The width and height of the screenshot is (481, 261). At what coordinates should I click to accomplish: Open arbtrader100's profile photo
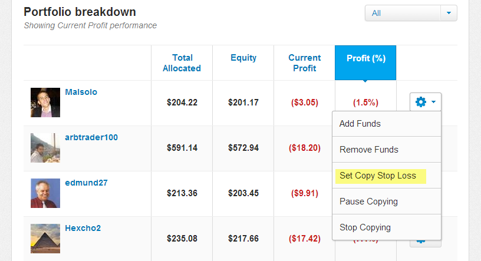coord(45,148)
